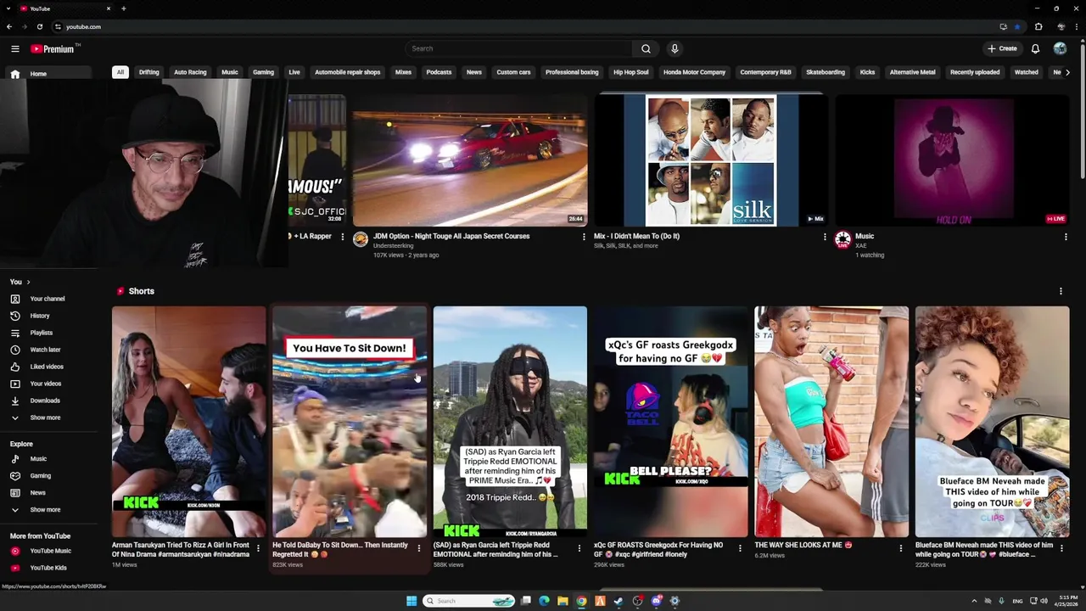1086x611 pixels.
Task: Open DaBaby Sit Down short
Action: click(350, 422)
